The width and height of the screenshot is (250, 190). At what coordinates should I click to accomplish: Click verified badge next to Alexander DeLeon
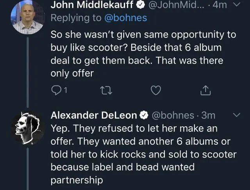coord(144,115)
